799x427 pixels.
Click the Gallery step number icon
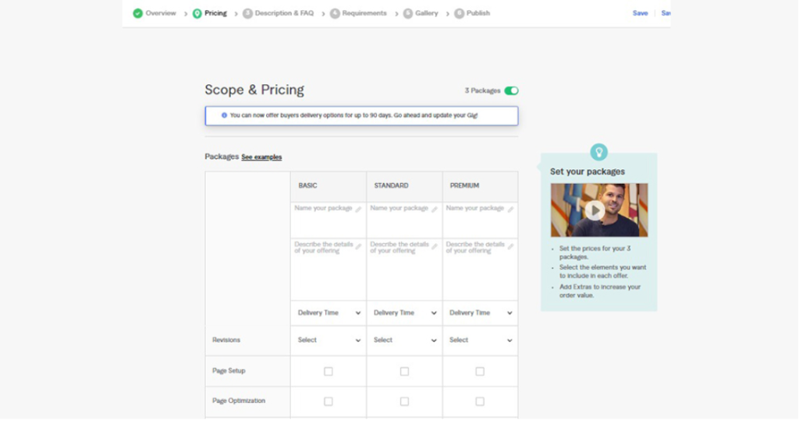(x=408, y=13)
